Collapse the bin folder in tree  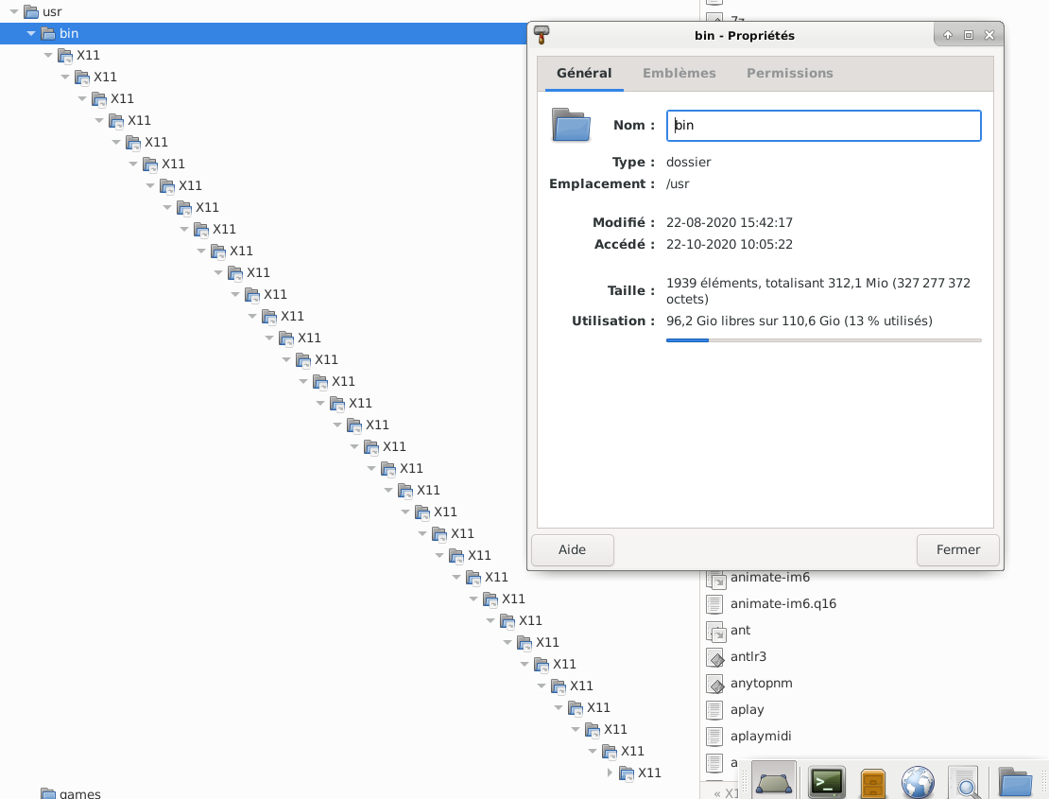click(32, 34)
